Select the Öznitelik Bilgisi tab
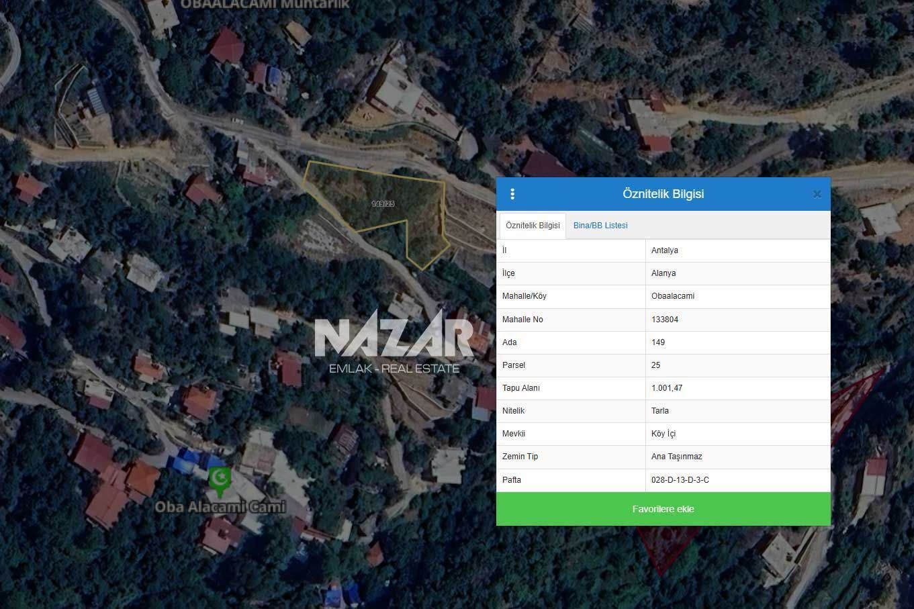The width and height of the screenshot is (914, 609). coord(533,226)
